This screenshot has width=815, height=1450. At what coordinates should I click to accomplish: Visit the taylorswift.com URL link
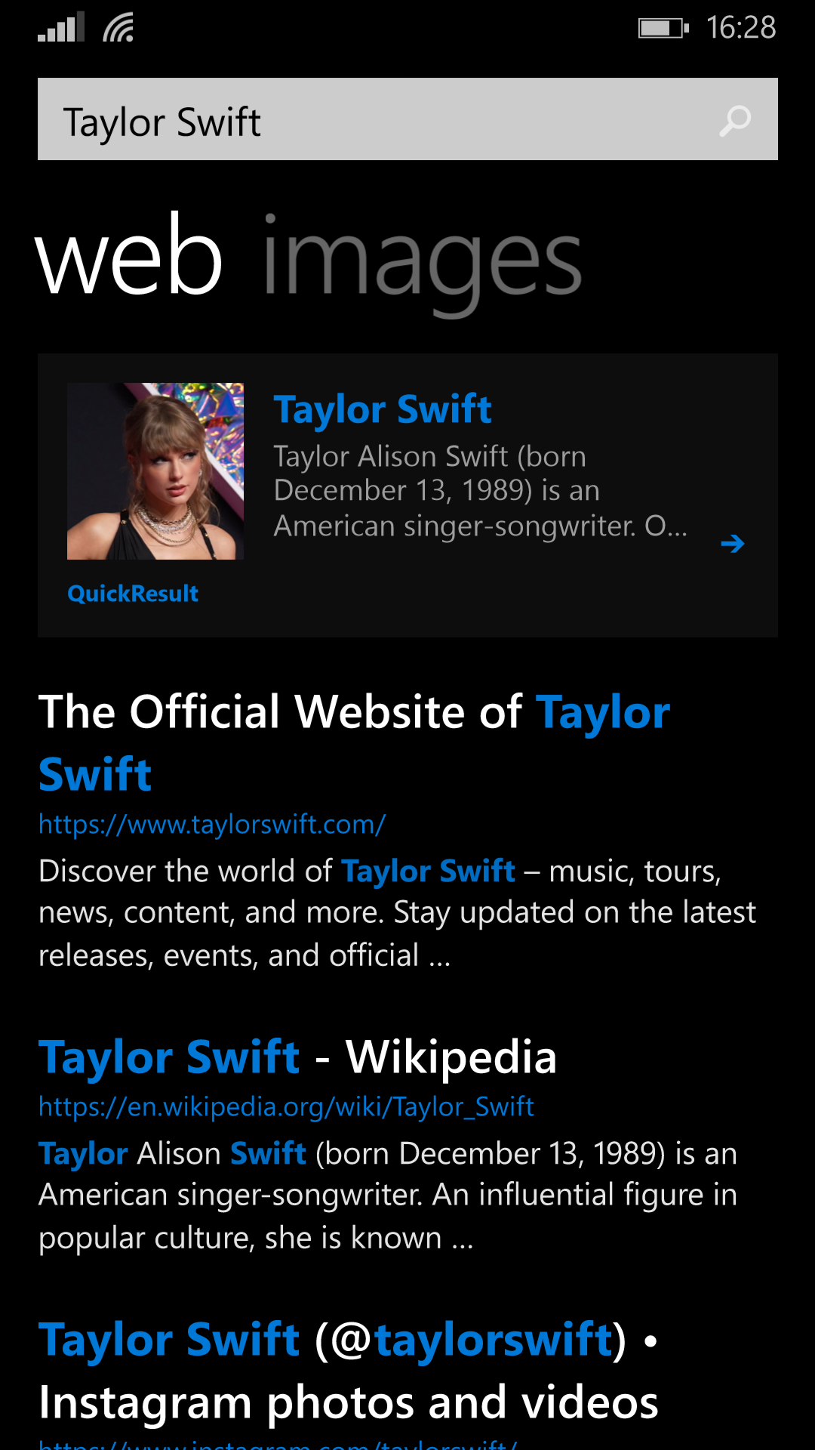pyautogui.click(x=212, y=824)
